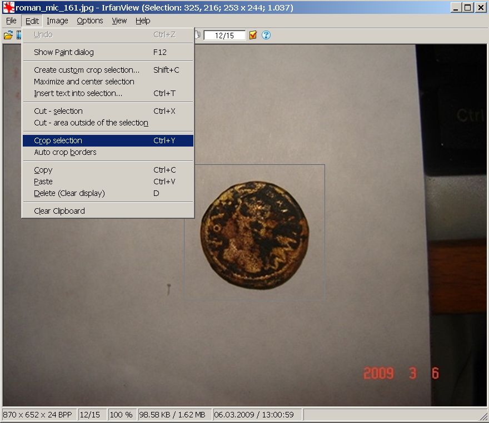This screenshot has height=423, width=489.
Task: Select Copy in the Edit menu
Action: tap(43, 170)
